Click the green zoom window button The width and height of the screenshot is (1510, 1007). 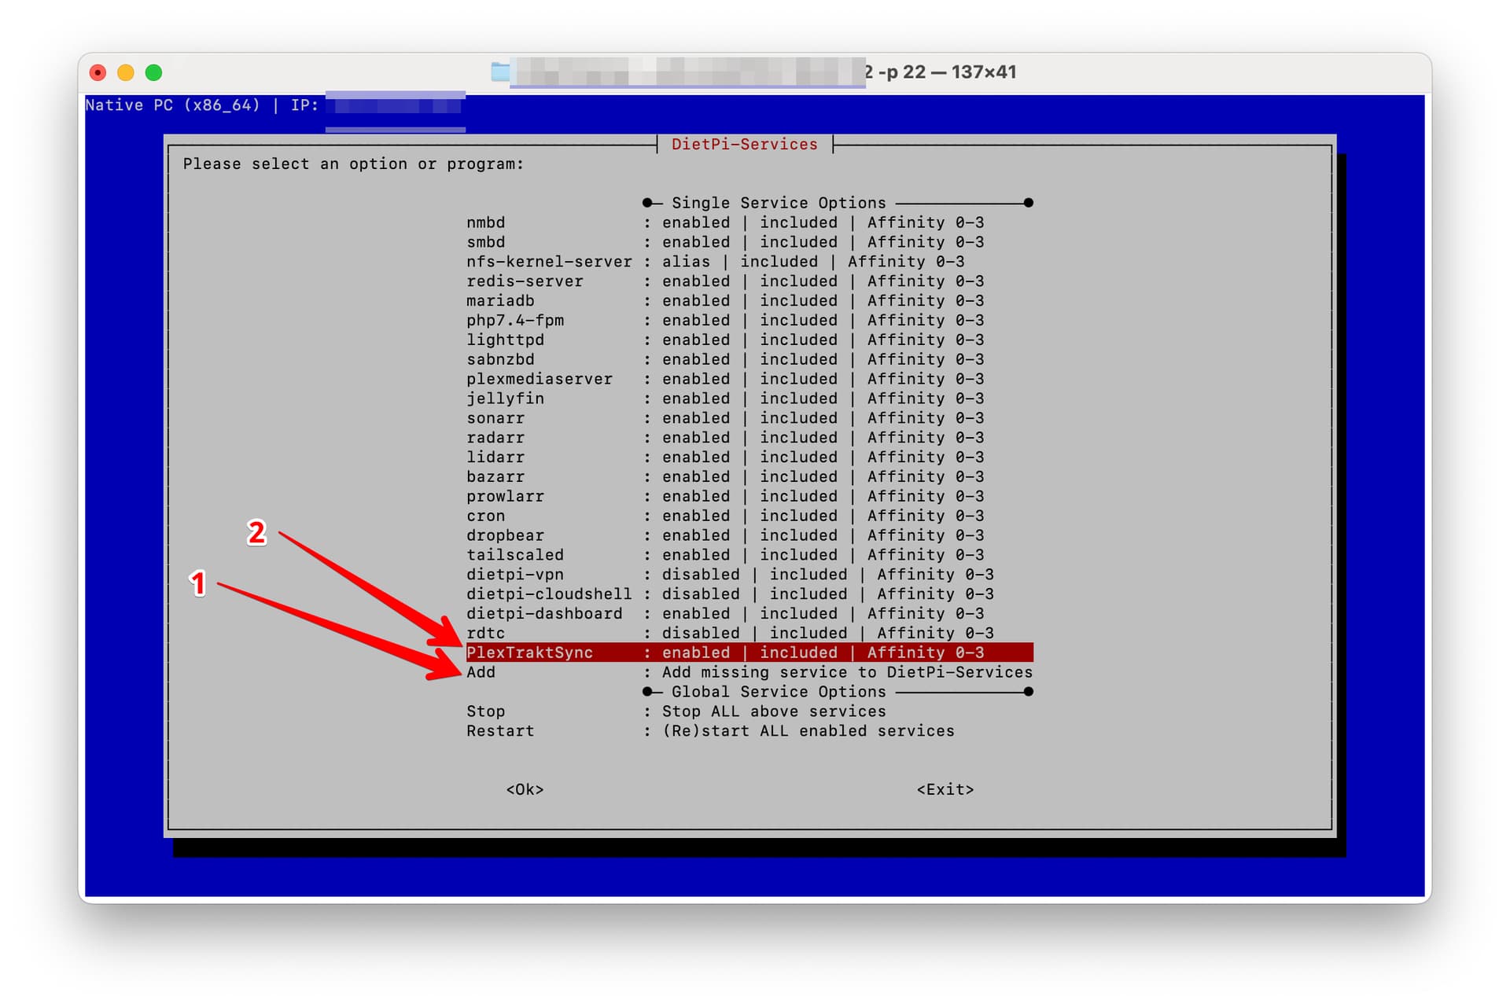click(154, 73)
